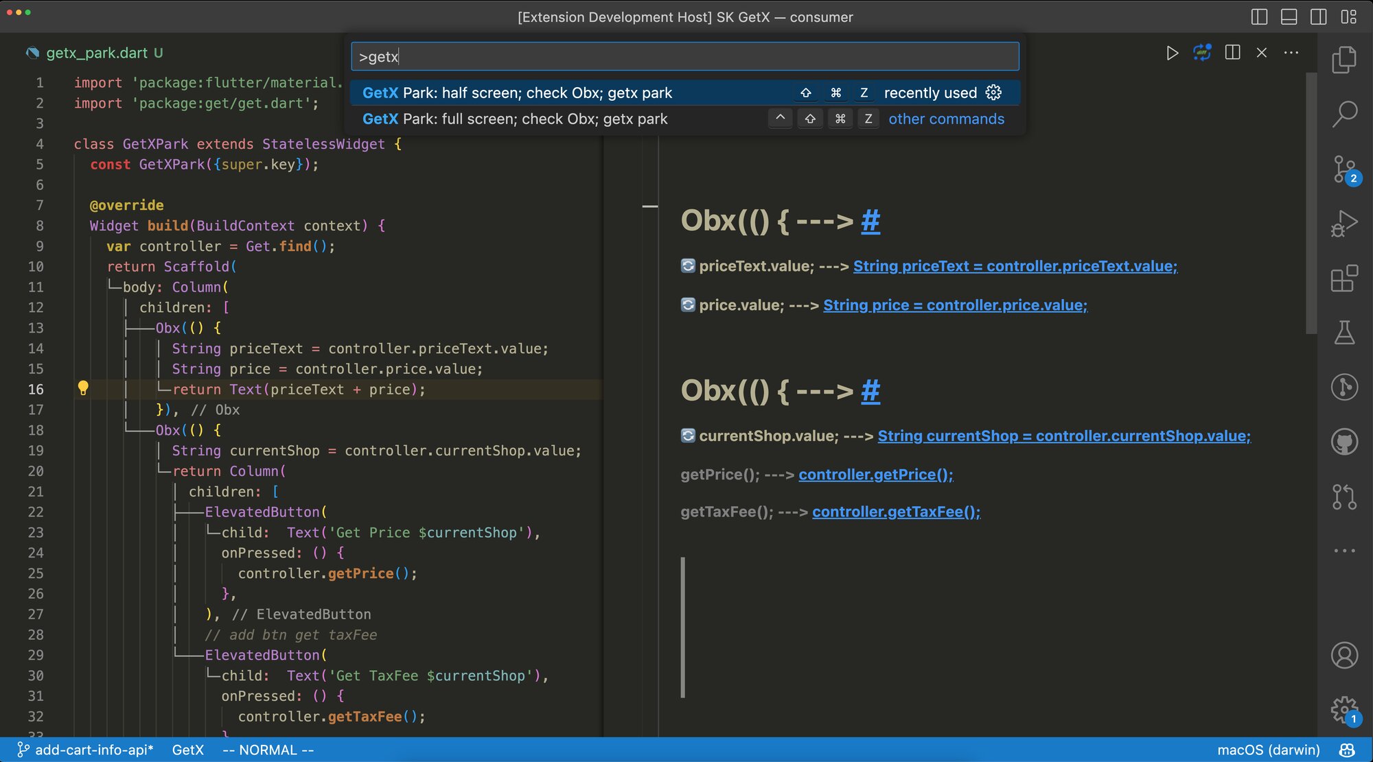Toggle the primary side bar layout button

(x=1259, y=17)
